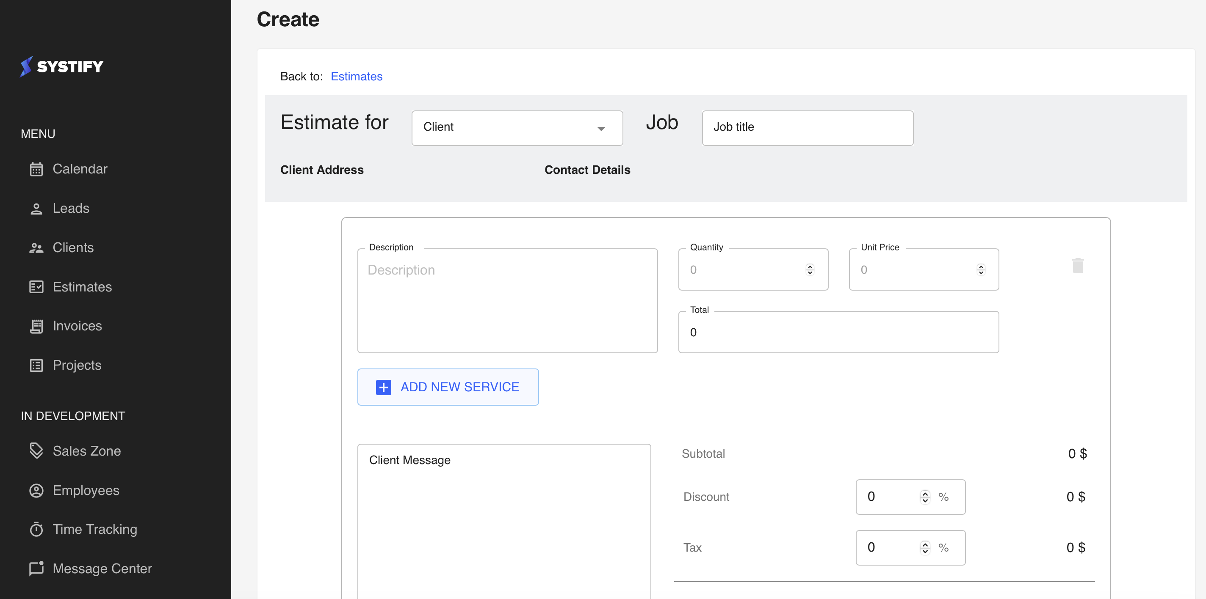Click the Unit Price stepper arrows
Image resolution: width=1206 pixels, height=599 pixels.
click(981, 270)
